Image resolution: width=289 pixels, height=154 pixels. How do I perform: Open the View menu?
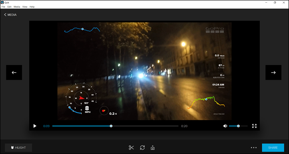click(x=25, y=7)
